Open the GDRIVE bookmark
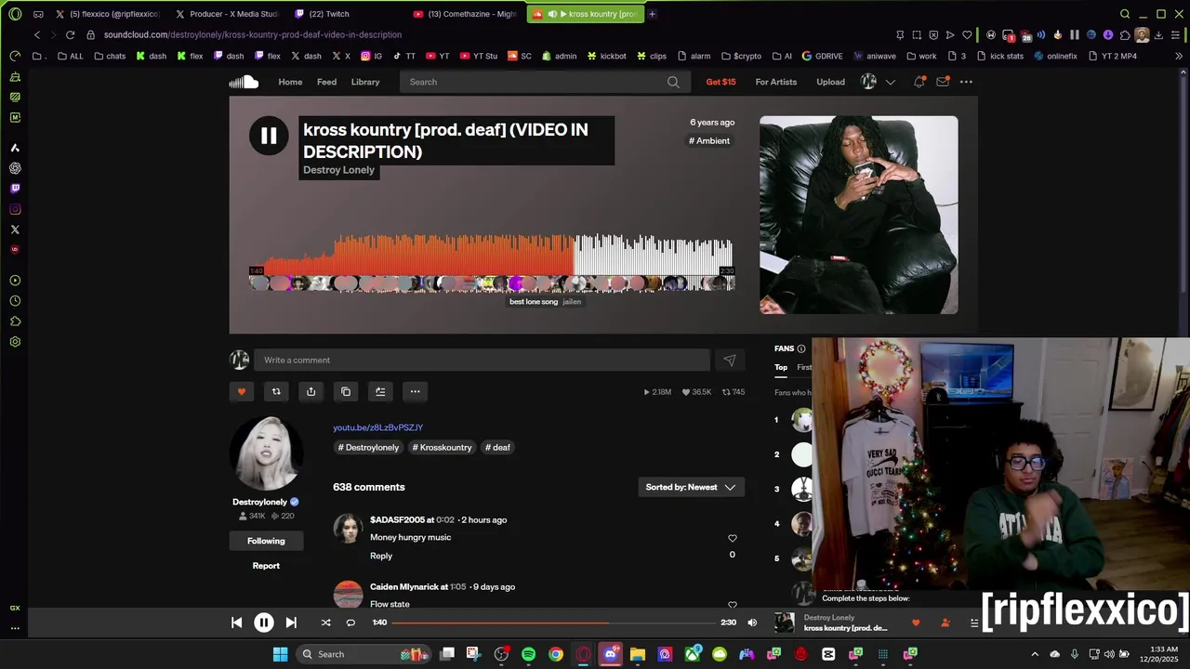Viewport: 1190px width, 669px height. (x=822, y=56)
